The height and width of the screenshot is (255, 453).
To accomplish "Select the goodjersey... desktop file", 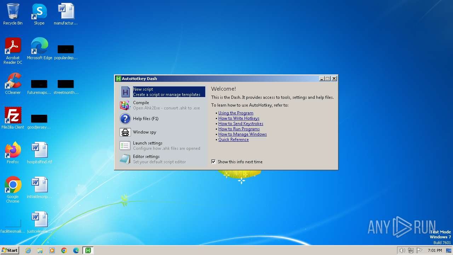I will pos(39,121).
